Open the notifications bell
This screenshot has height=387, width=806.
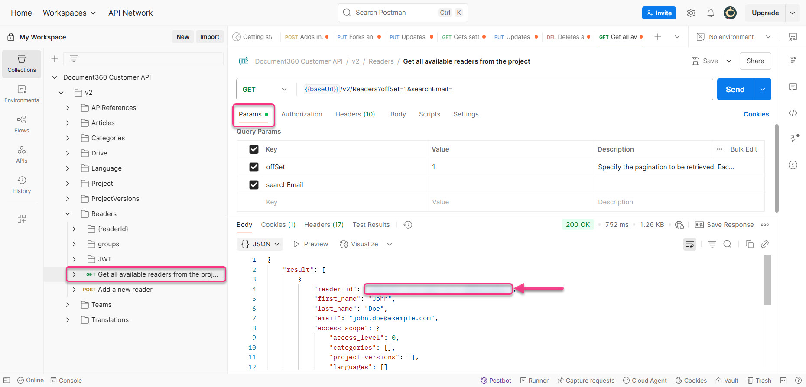(711, 13)
